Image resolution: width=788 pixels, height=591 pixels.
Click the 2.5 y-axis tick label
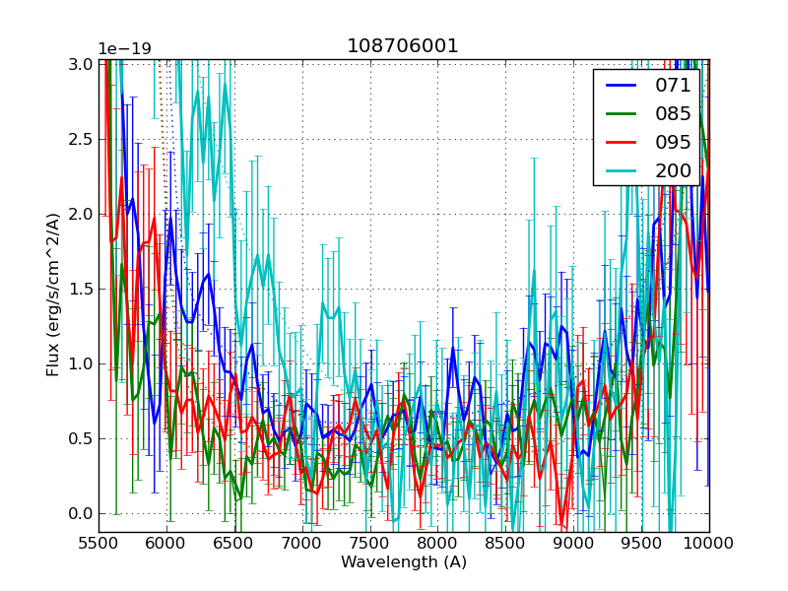pos(82,139)
